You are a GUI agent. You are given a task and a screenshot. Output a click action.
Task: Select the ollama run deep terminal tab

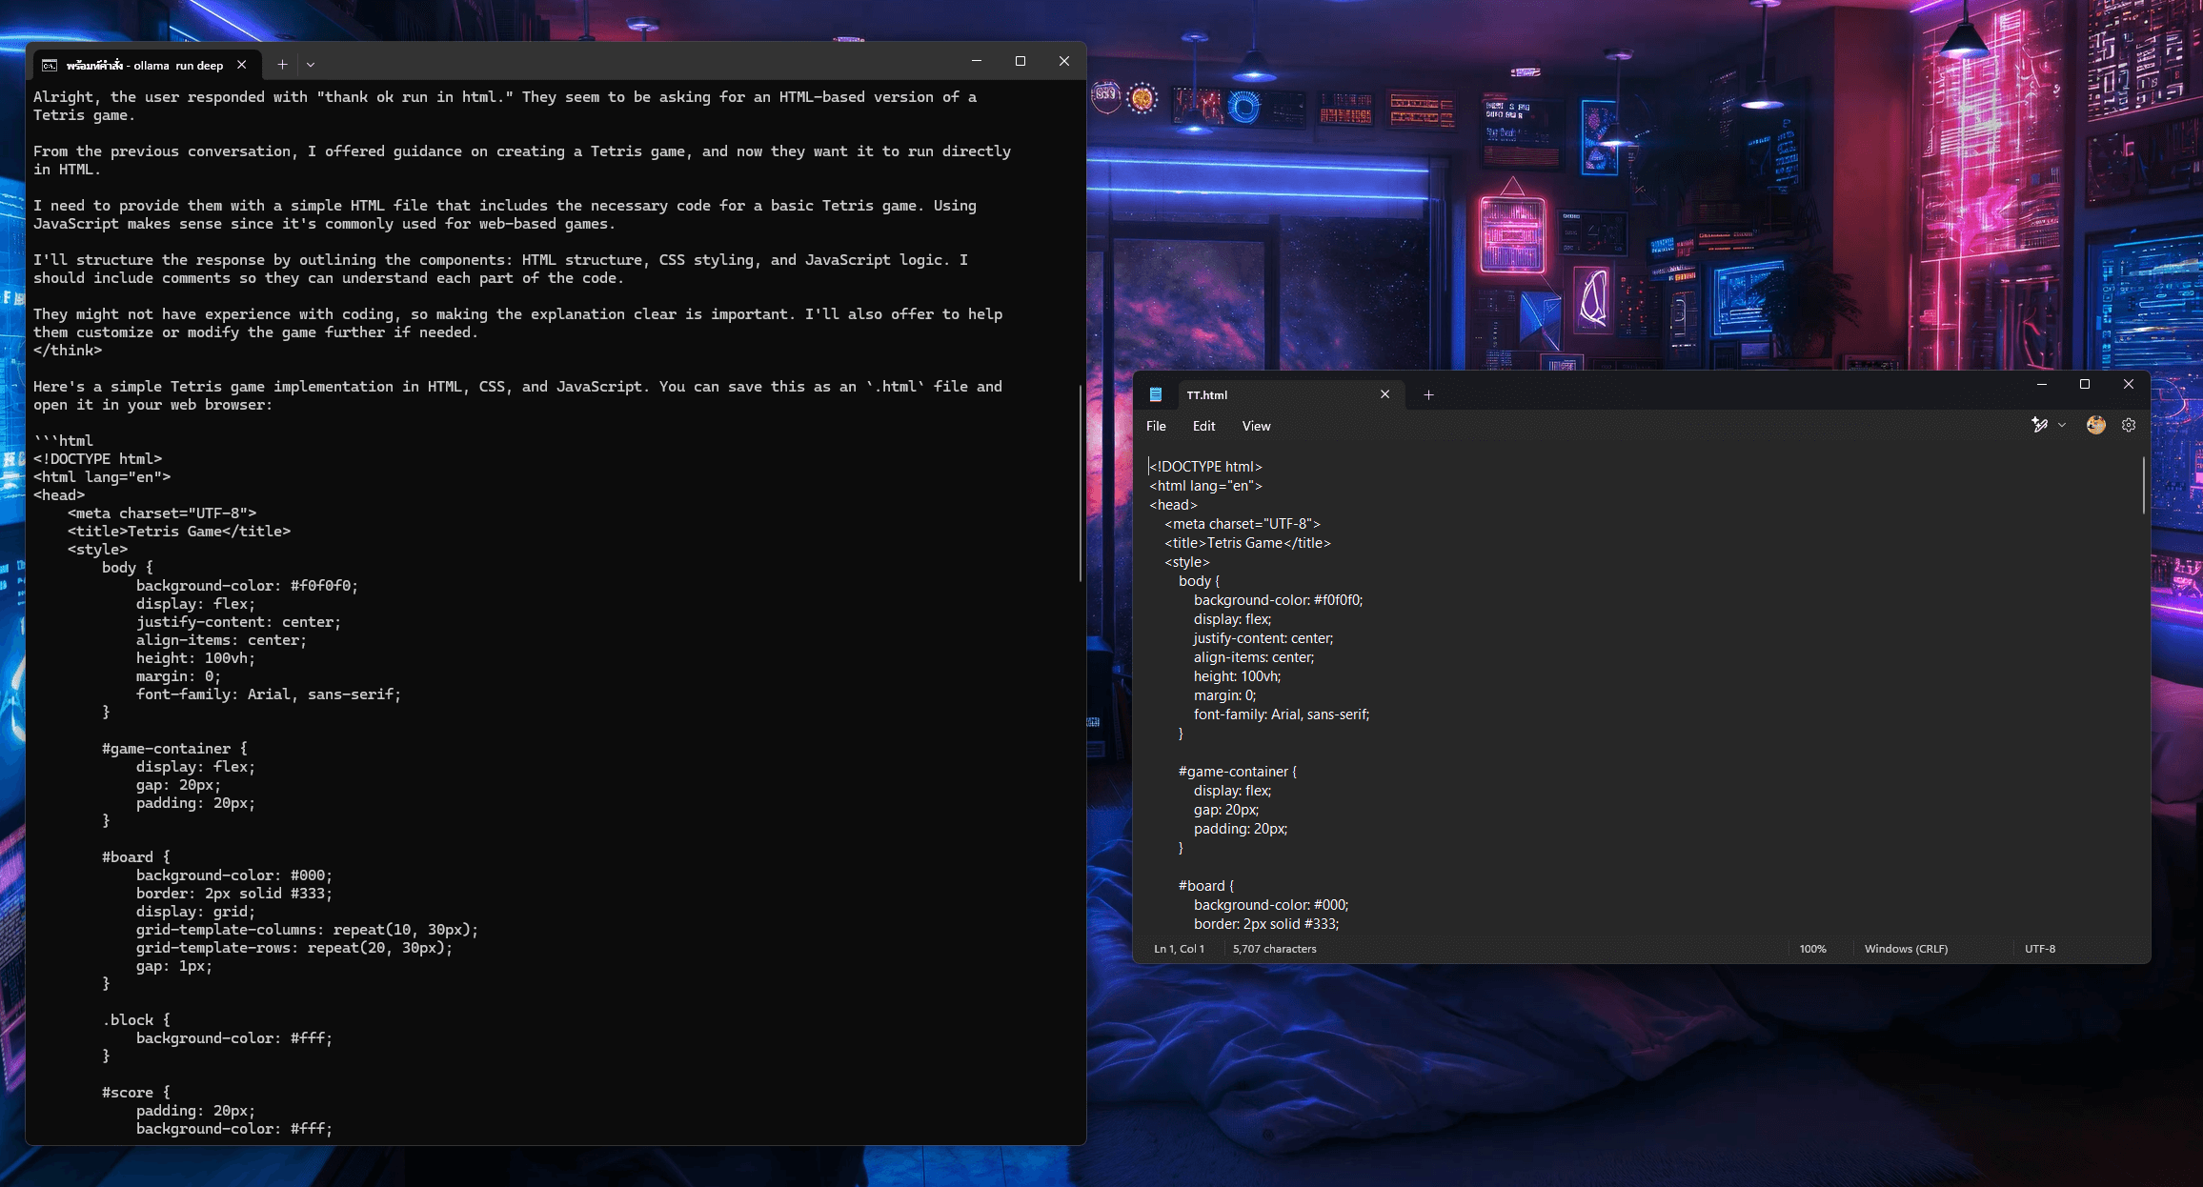click(x=146, y=65)
